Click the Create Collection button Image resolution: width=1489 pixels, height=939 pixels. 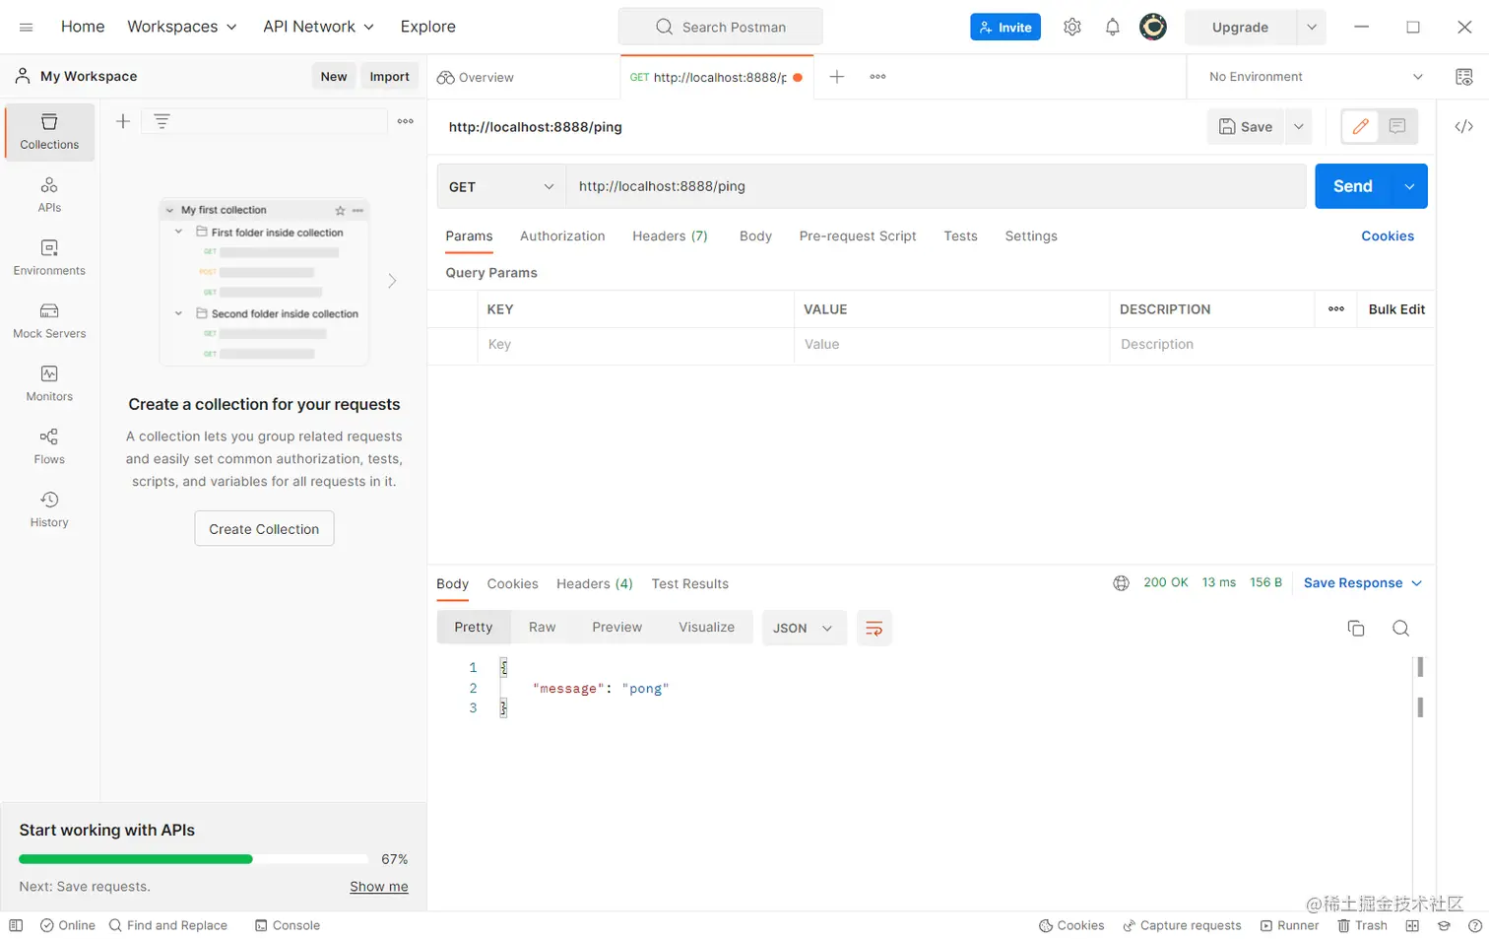click(264, 529)
